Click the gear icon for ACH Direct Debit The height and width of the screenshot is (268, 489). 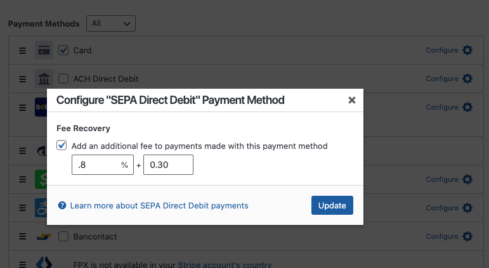(467, 79)
